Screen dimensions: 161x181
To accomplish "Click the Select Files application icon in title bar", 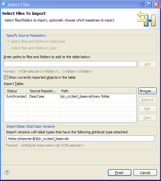I will click(4, 4).
